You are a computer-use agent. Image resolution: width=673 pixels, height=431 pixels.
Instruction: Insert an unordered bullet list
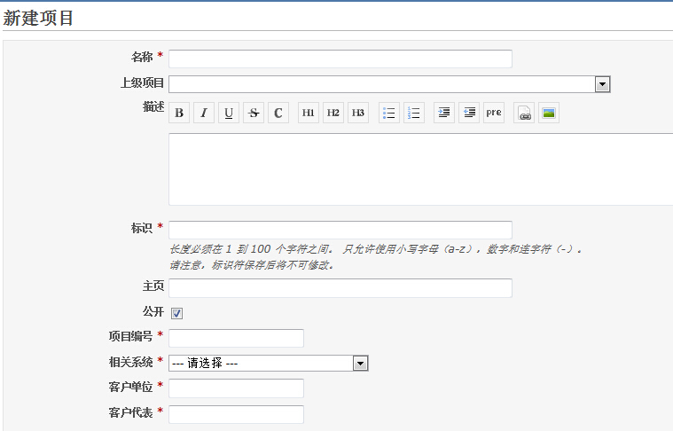point(388,114)
